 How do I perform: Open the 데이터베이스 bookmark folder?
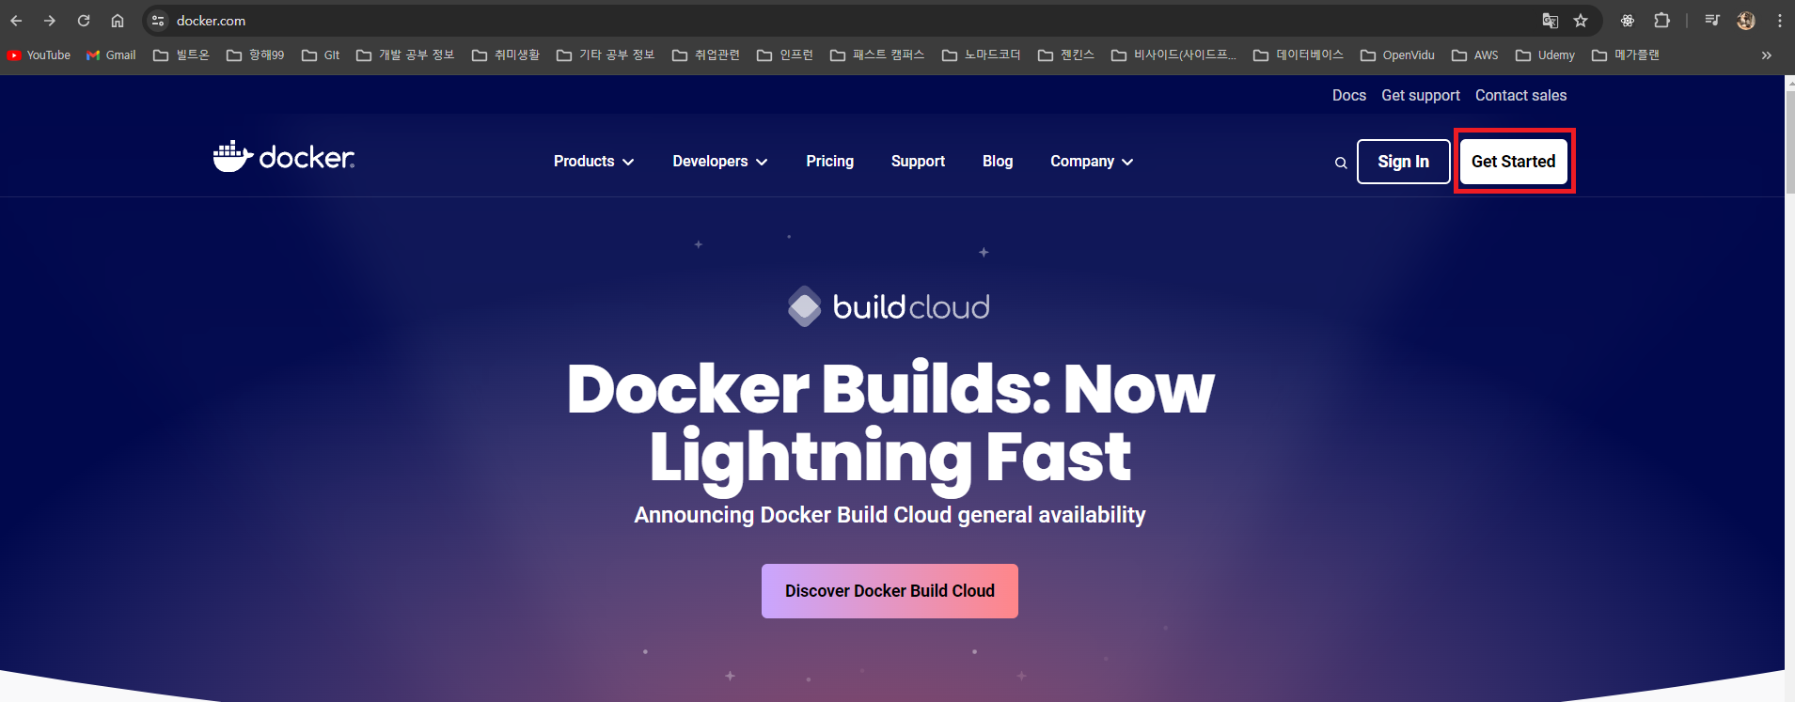click(1299, 55)
